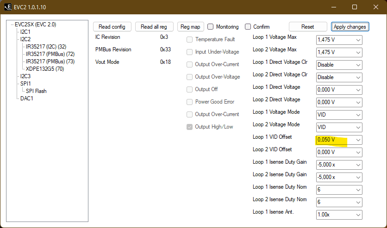Maximize the EVC2 window
Screen dimensions: 387x228
tap(355, 7)
